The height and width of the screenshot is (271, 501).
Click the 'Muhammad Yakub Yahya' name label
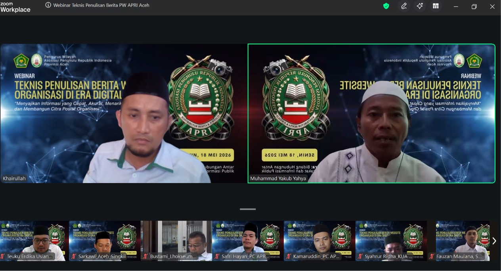[x=278, y=178]
